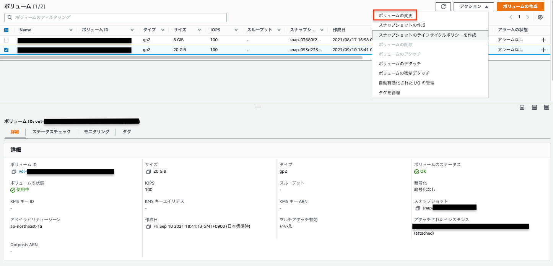Copy the volume ID in details panel
Screen dimensions: 553x266
[x=15, y=172]
